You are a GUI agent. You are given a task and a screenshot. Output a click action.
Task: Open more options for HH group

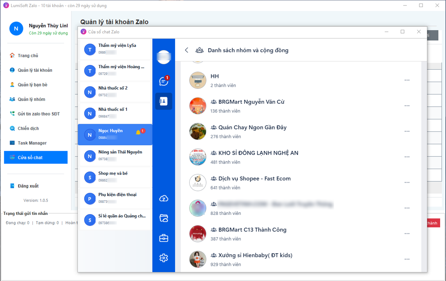tap(407, 80)
